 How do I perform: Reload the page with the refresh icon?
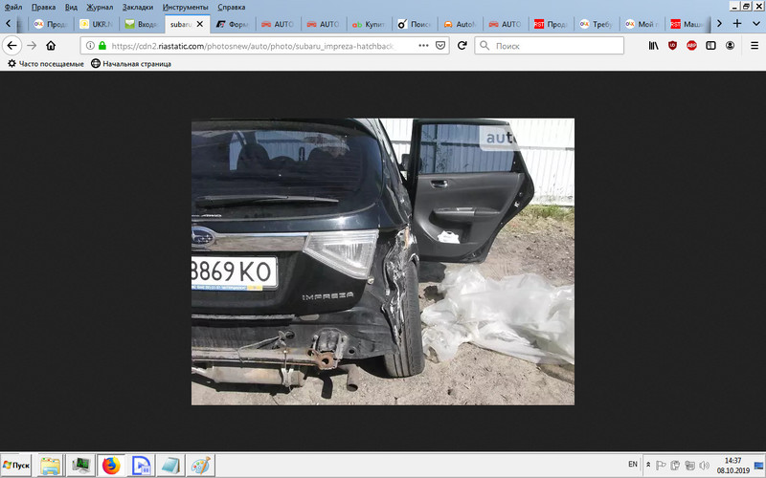462,45
